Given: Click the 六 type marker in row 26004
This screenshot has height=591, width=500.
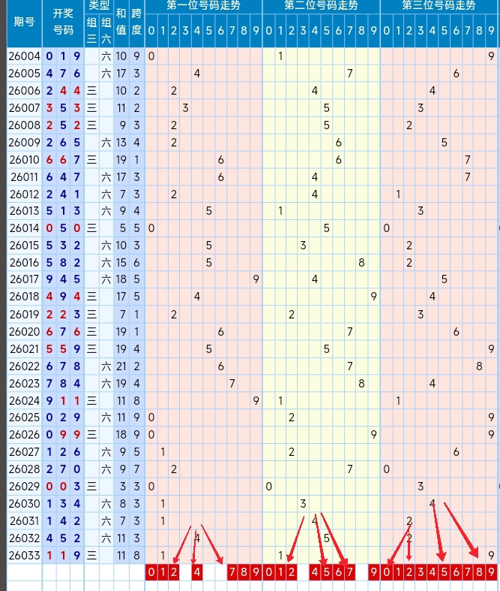Looking at the screenshot, I should pos(106,56).
